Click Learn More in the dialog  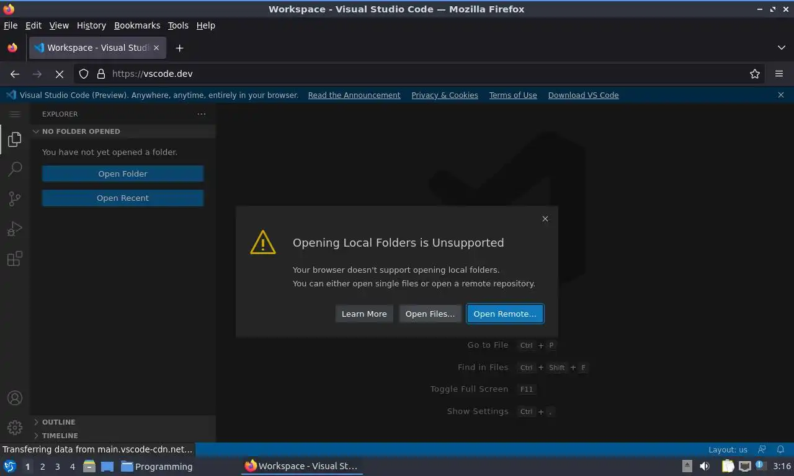click(364, 314)
